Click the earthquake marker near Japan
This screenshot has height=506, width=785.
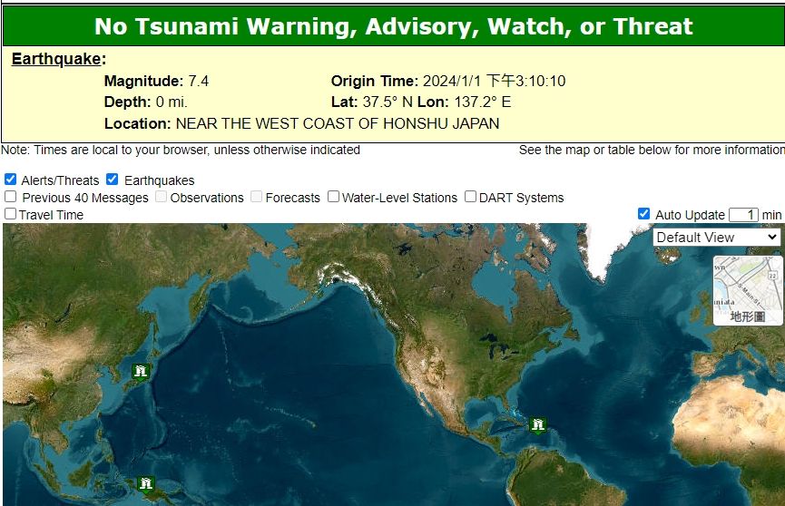(140, 371)
